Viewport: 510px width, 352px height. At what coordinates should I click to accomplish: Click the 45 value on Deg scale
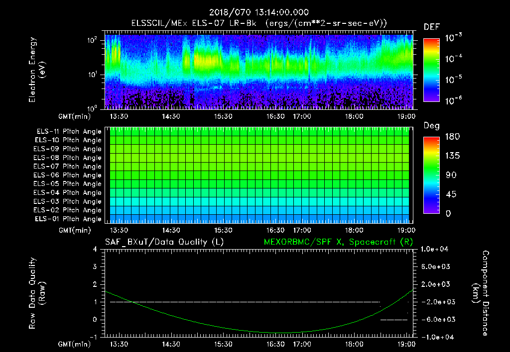click(x=451, y=194)
